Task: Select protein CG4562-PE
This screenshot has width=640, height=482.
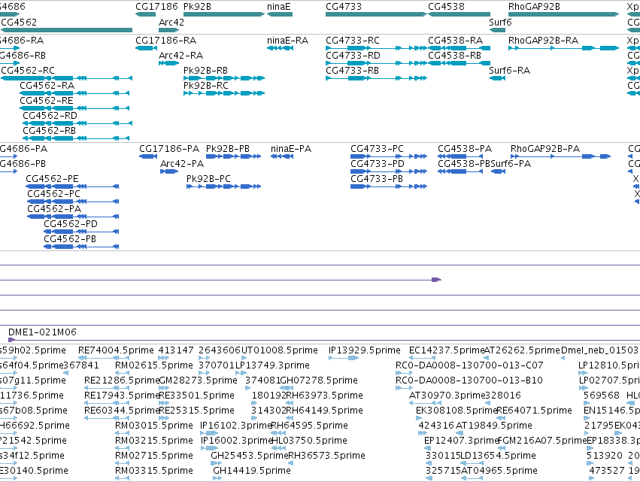Action: pyautogui.click(x=52, y=179)
